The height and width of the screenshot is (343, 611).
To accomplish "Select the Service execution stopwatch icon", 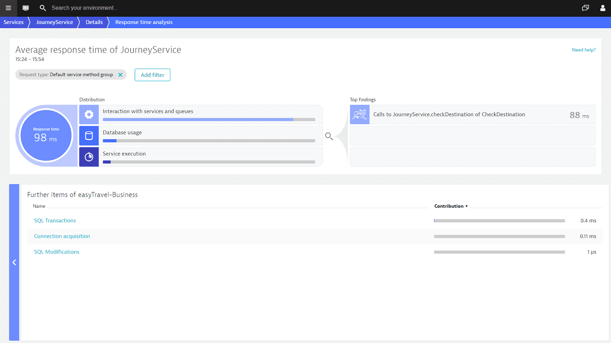I will pyautogui.click(x=89, y=157).
